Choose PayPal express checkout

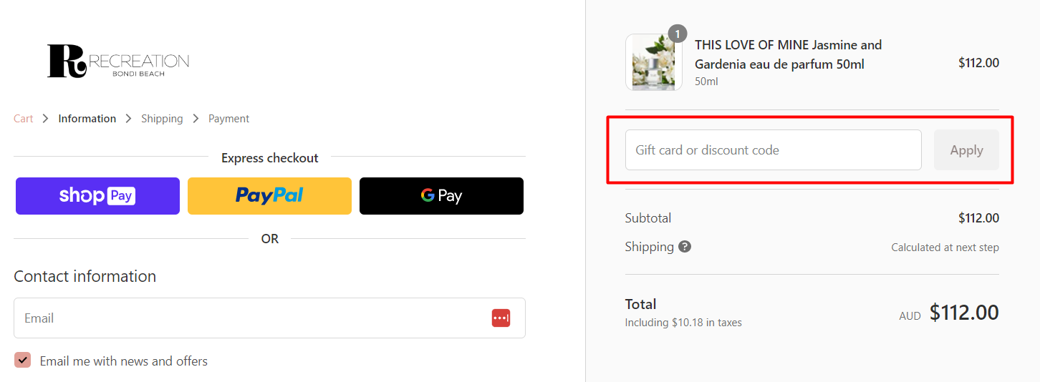coord(269,196)
